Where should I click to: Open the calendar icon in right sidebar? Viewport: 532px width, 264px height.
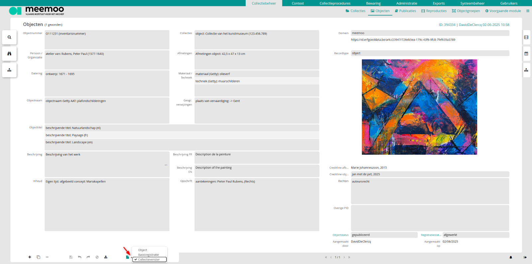coord(526,53)
